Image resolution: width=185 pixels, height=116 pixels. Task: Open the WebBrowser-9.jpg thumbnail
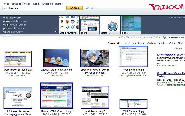click(x=133, y=56)
